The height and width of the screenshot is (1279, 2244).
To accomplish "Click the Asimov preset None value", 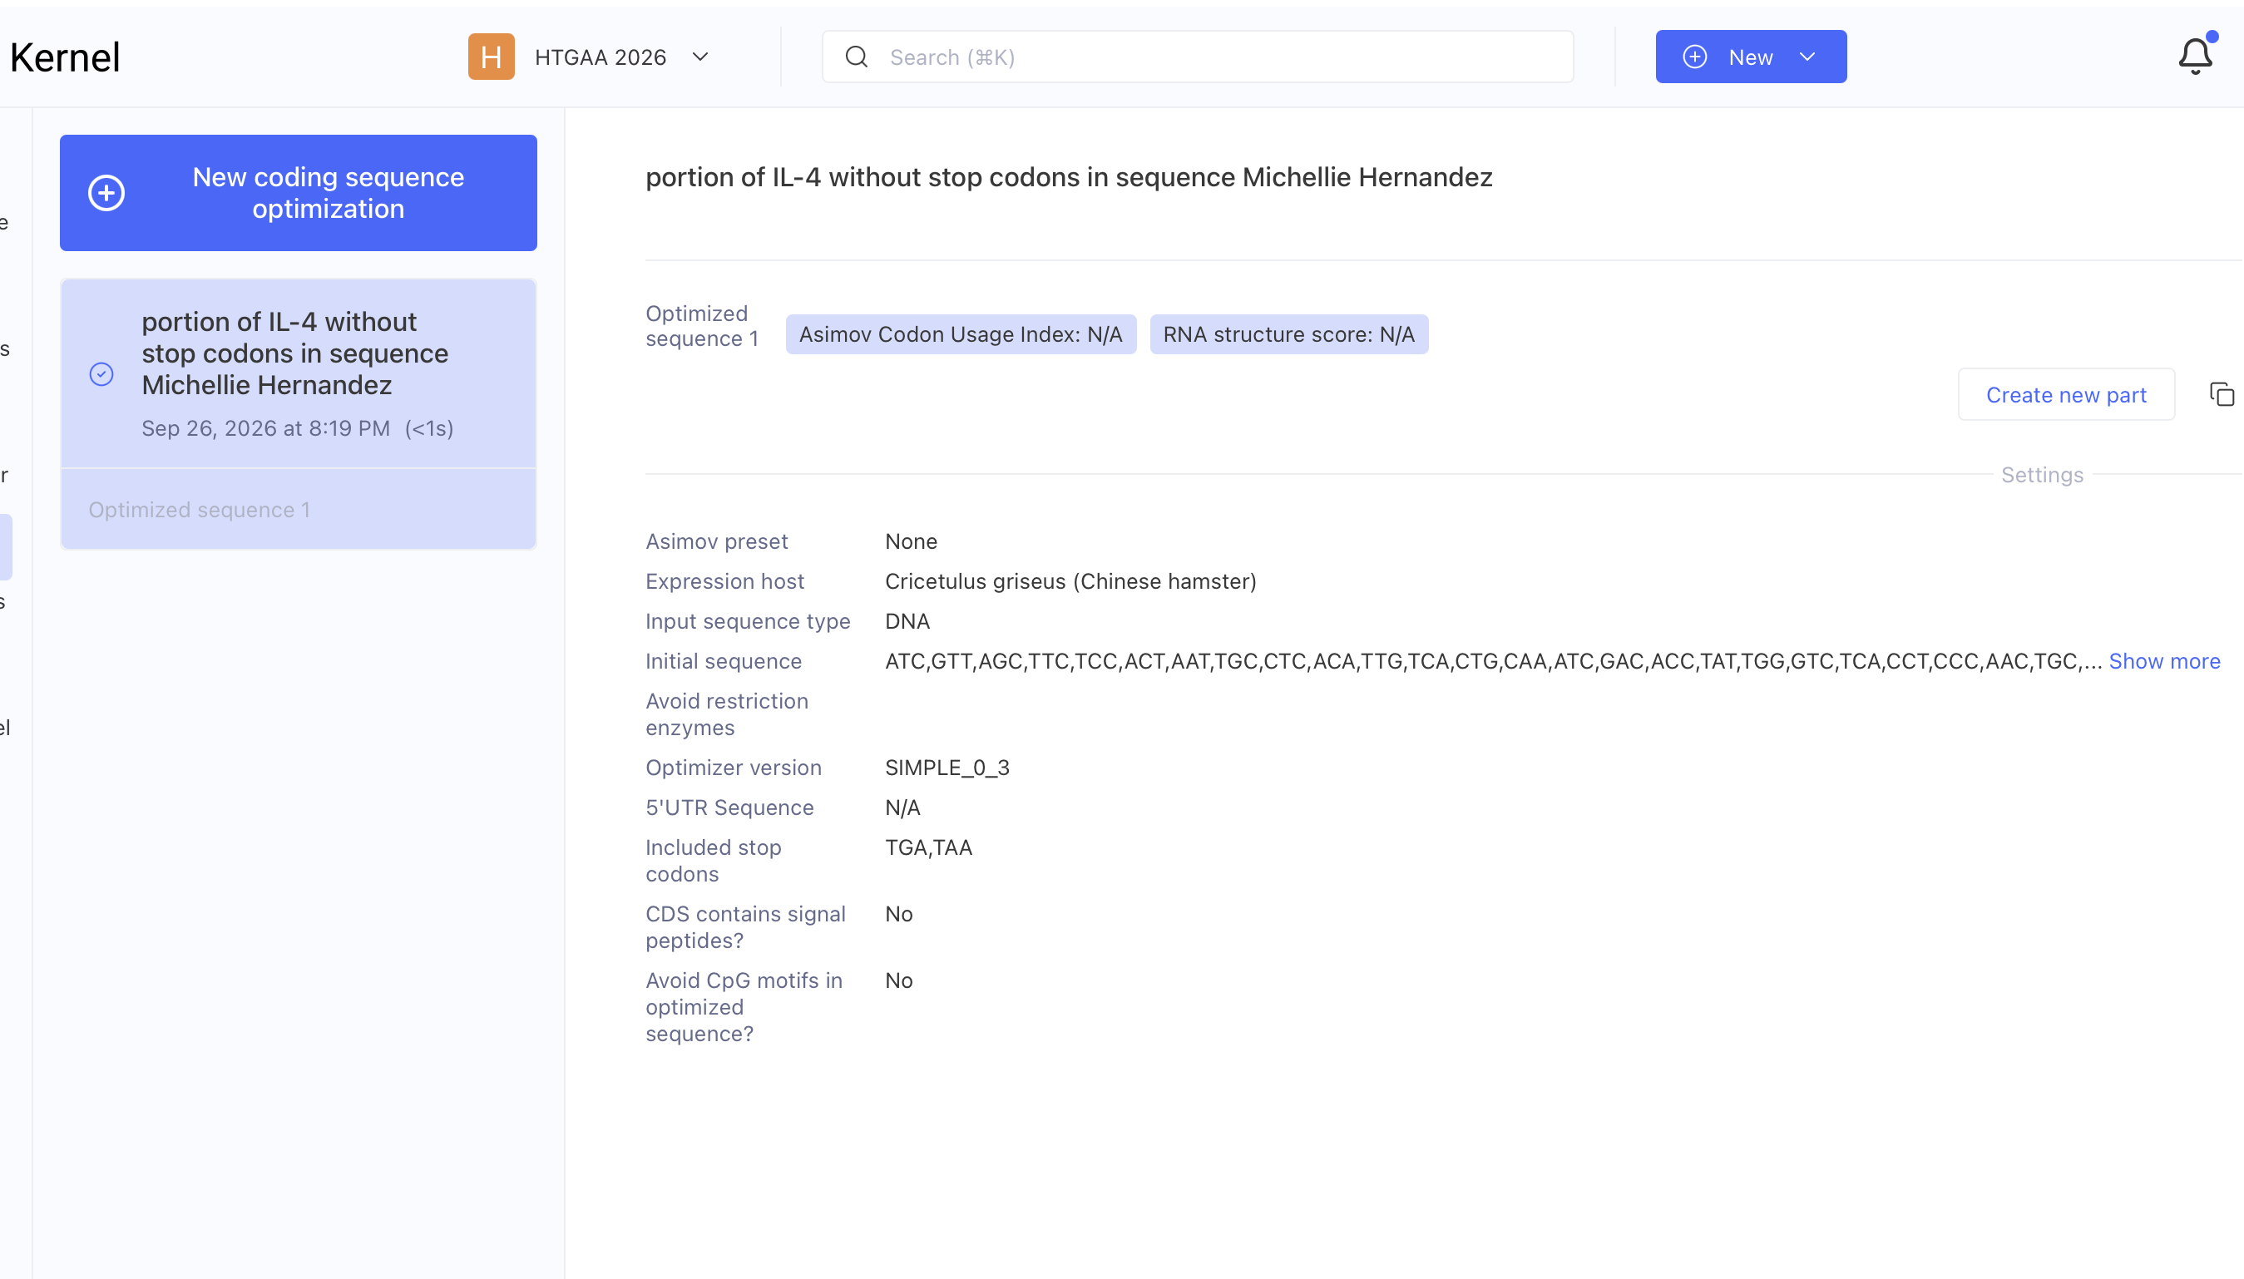I will tap(911, 541).
